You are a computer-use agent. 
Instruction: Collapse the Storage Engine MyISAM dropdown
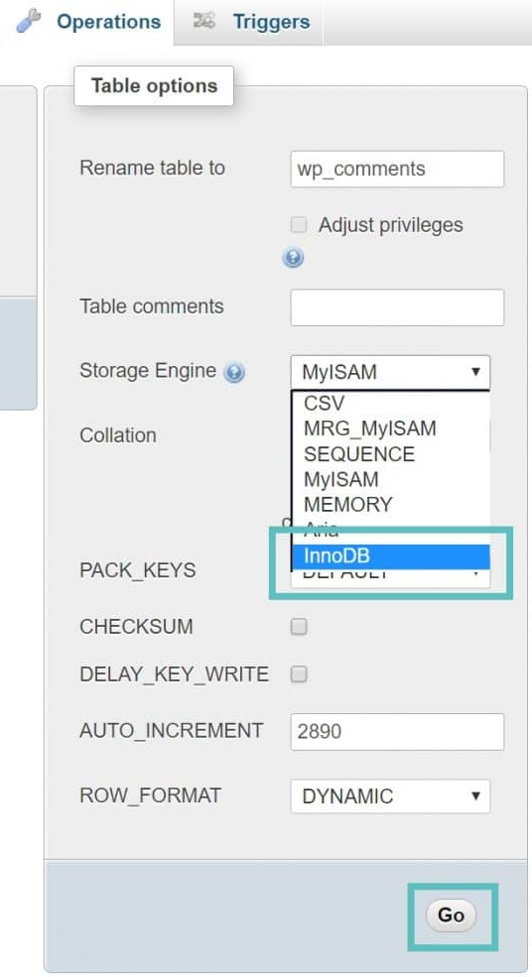coord(390,372)
